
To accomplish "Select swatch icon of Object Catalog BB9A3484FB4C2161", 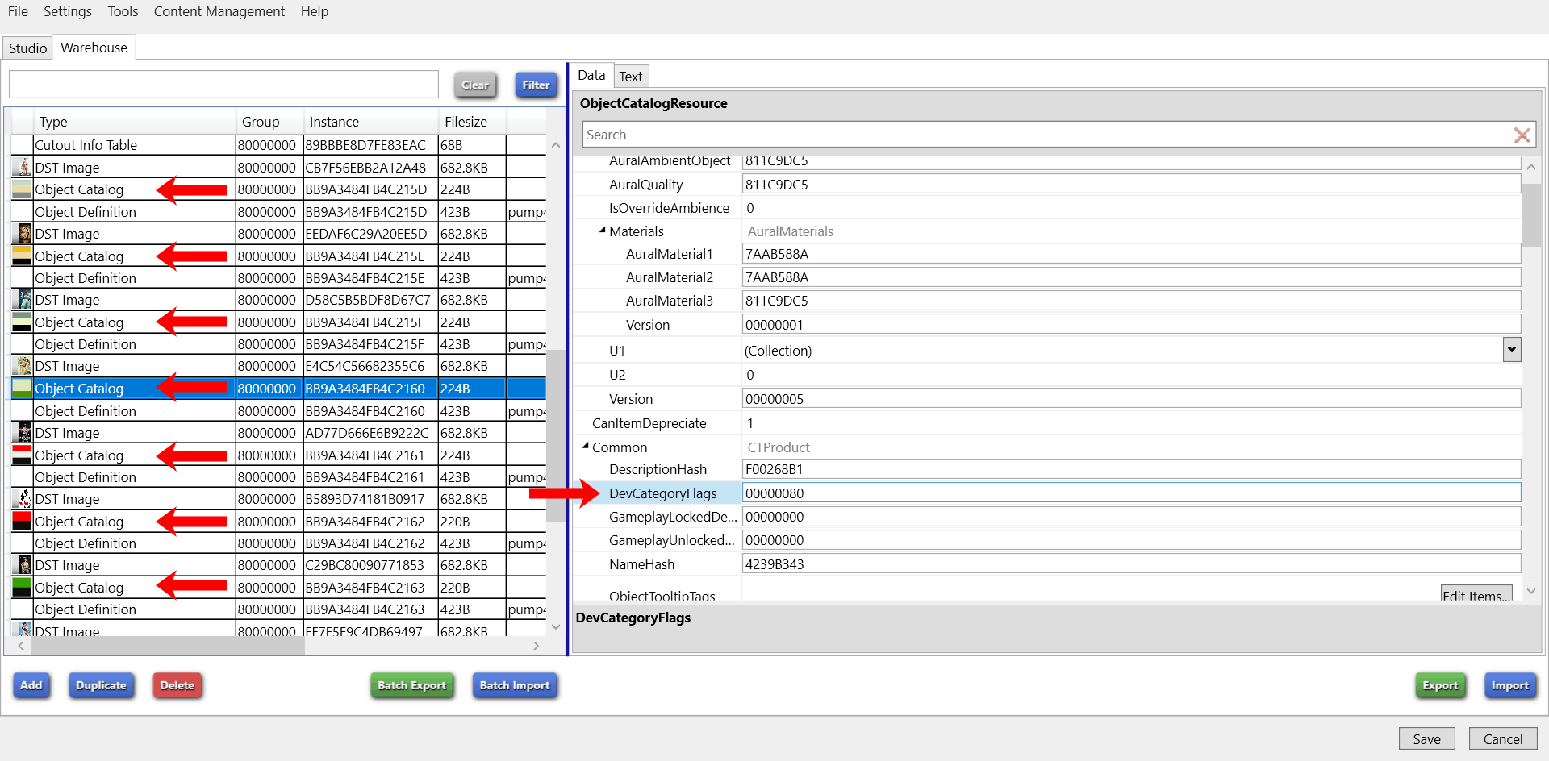I will click(x=23, y=455).
